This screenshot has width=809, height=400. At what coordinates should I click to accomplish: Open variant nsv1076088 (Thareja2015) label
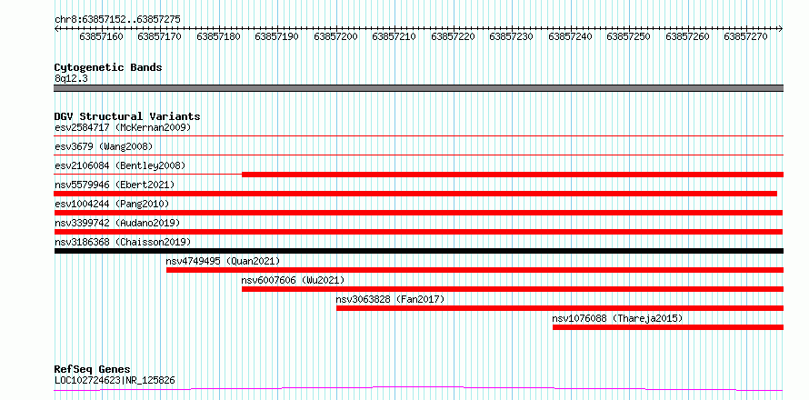pyautogui.click(x=617, y=318)
